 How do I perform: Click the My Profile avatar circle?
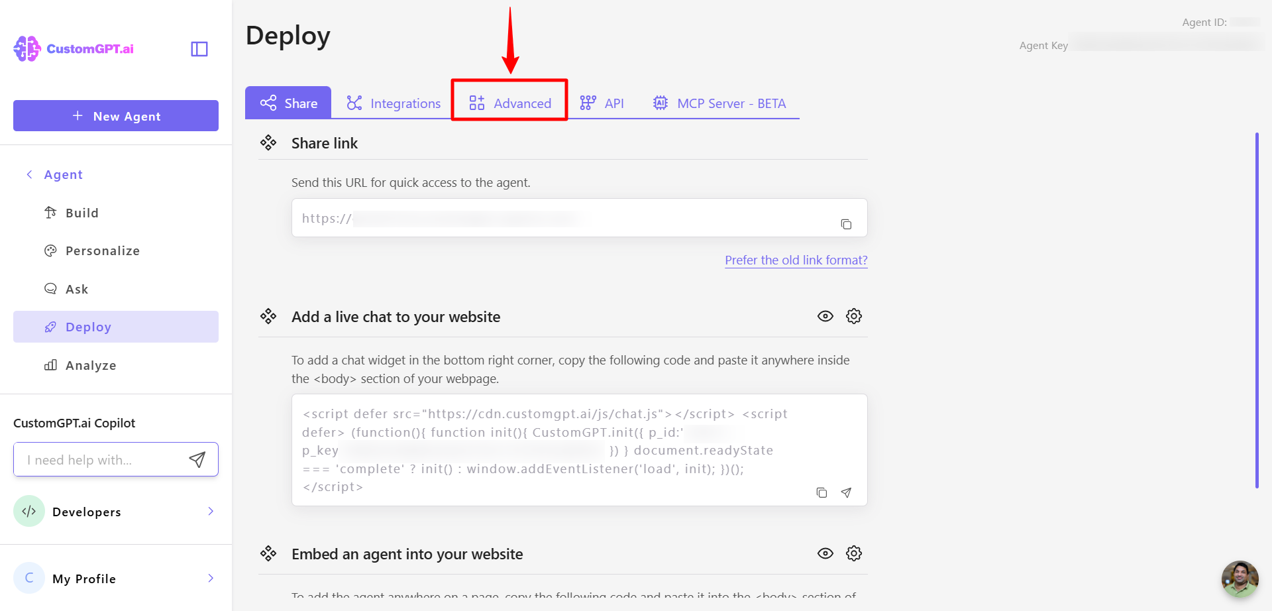[29, 578]
